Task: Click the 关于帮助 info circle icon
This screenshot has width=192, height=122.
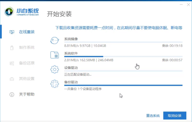Action: (x=12, y=94)
